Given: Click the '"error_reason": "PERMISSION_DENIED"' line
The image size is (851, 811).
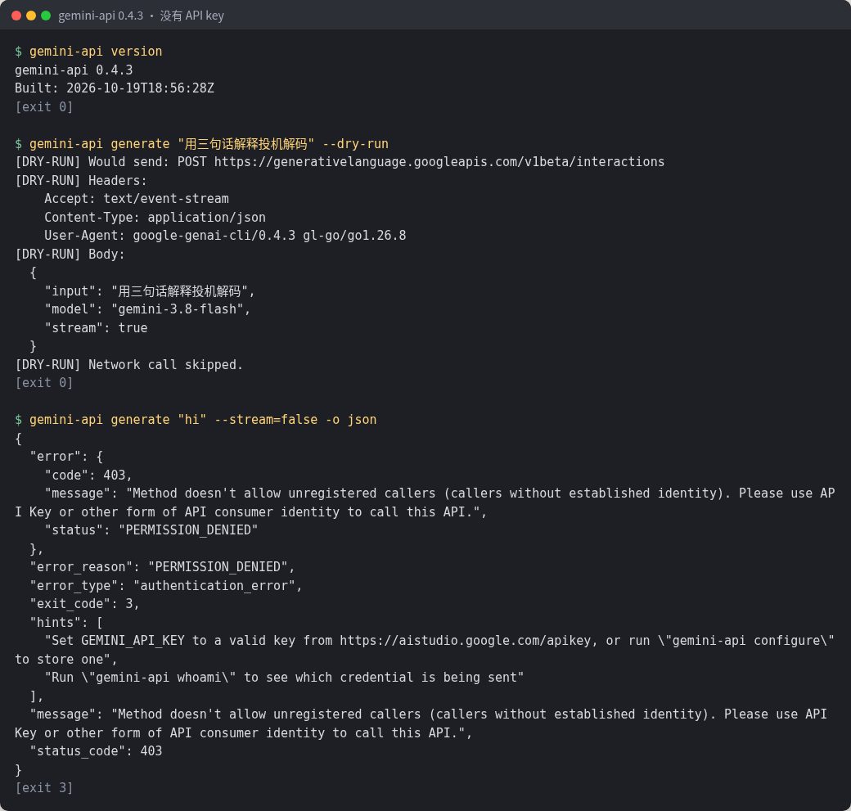Looking at the screenshot, I should (x=162, y=567).
